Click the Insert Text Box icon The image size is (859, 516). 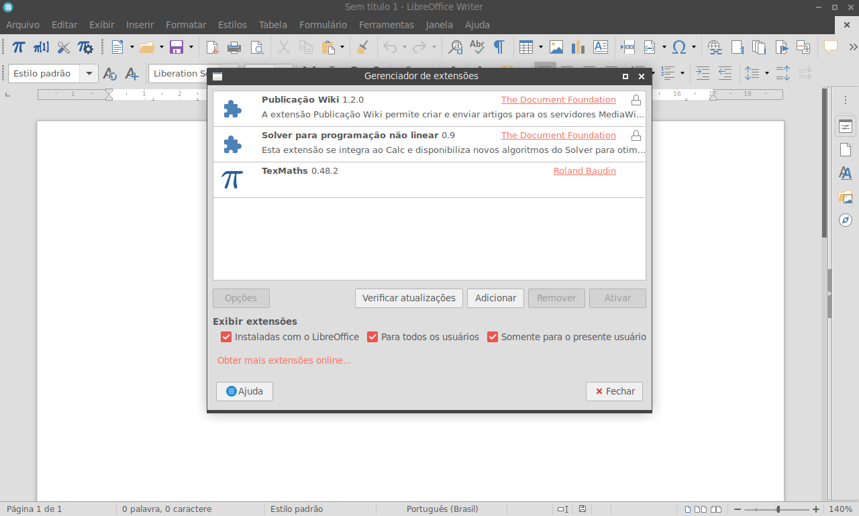(x=600, y=47)
